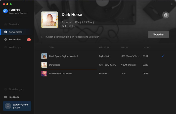Click the Konvertiert clock icon
Viewport: 176px width, 114px height.
pyautogui.click(x=6, y=40)
